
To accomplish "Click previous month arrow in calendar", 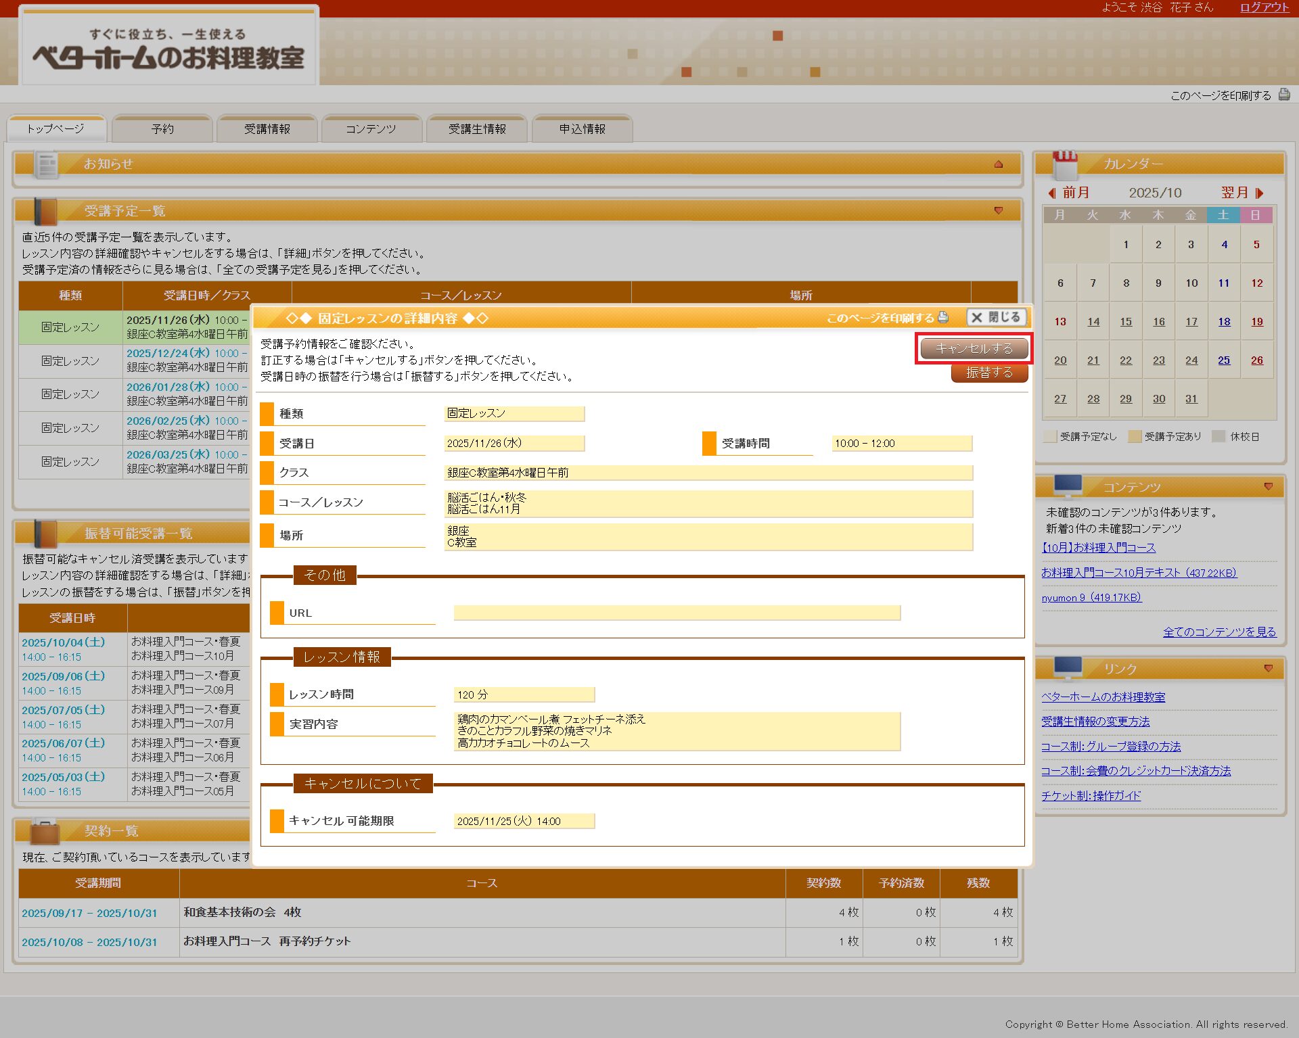I will [x=1052, y=193].
